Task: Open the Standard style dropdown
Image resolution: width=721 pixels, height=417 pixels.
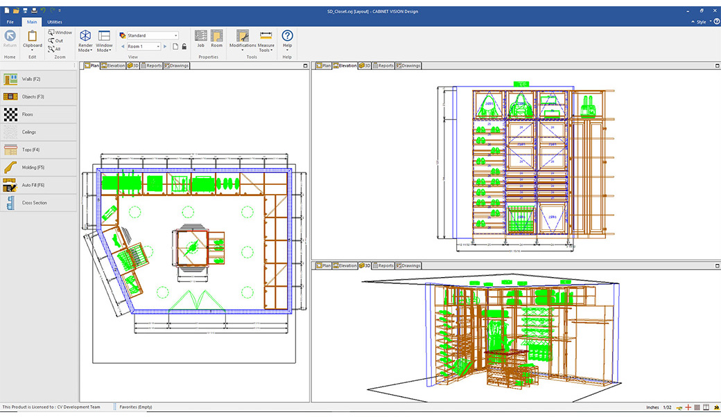Action: point(175,35)
